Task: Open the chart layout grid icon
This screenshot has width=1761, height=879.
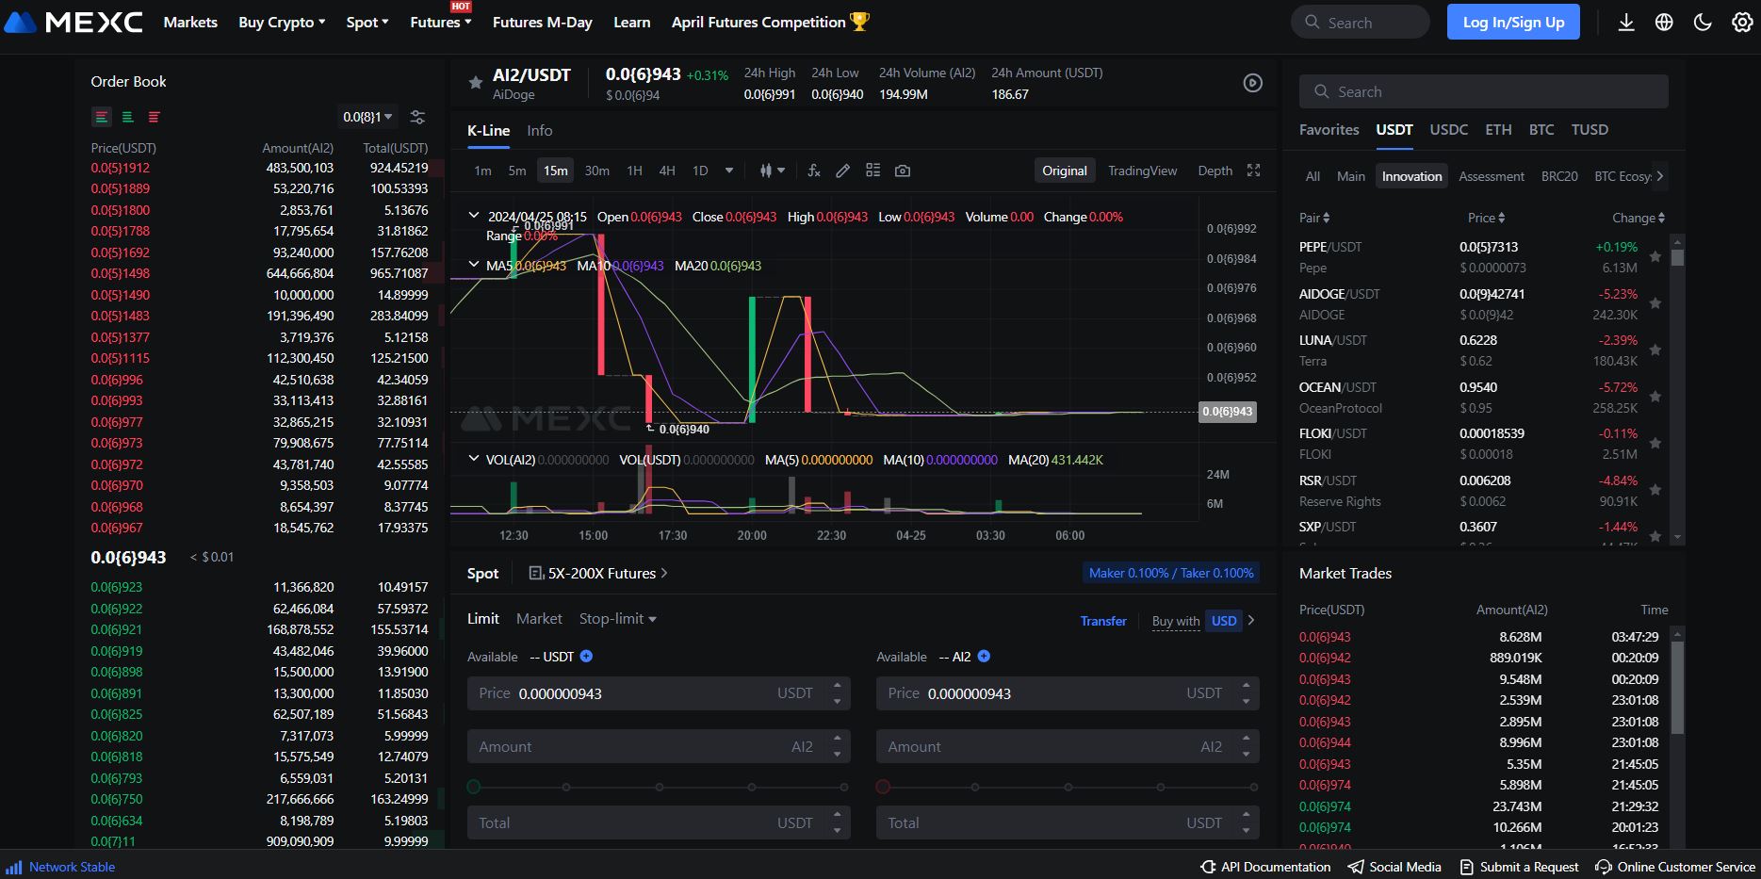Action: coord(873,171)
